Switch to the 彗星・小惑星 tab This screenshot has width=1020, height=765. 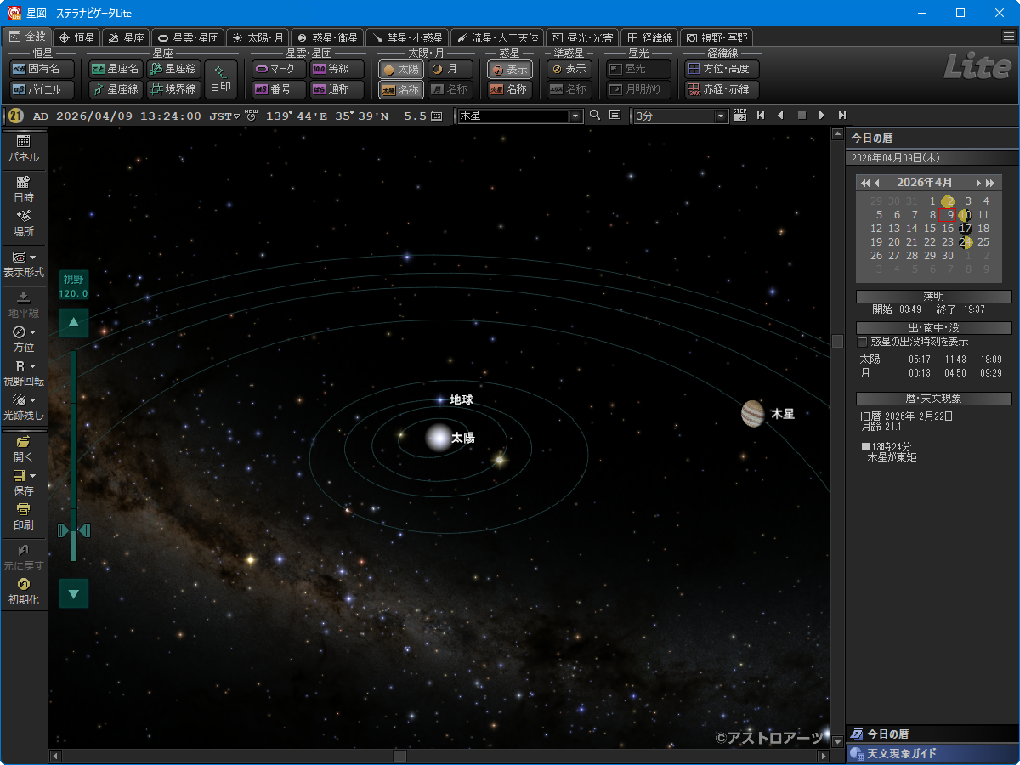pos(407,37)
